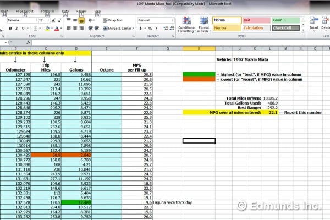Open Insert Function via fx icon
Viewport: 330px width, 220px height.
point(28,42)
